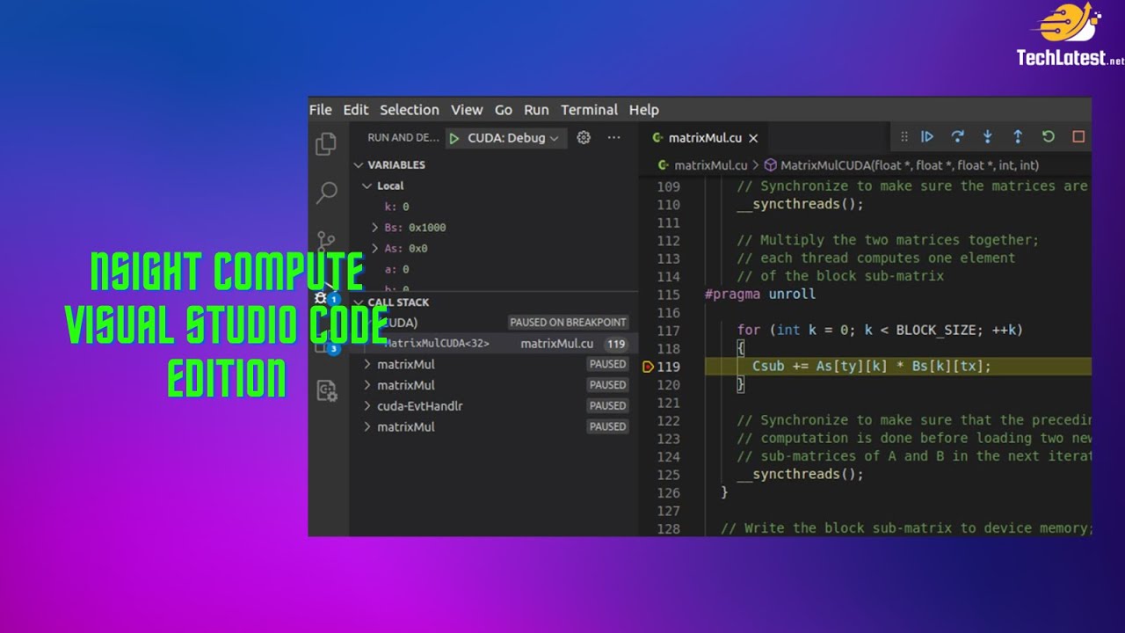The height and width of the screenshot is (633, 1125).
Task: Open the debug panel more actions ellipsis
Action: (613, 137)
